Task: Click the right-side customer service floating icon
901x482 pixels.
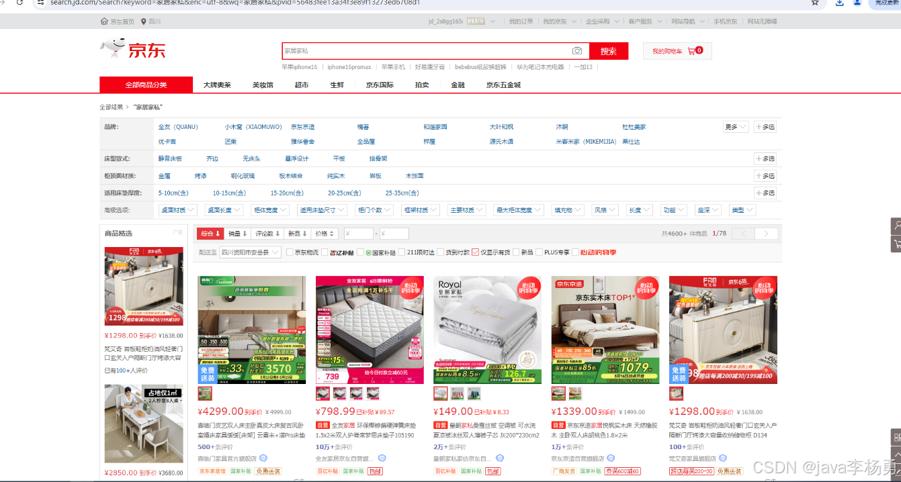Action: click(x=896, y=226)
